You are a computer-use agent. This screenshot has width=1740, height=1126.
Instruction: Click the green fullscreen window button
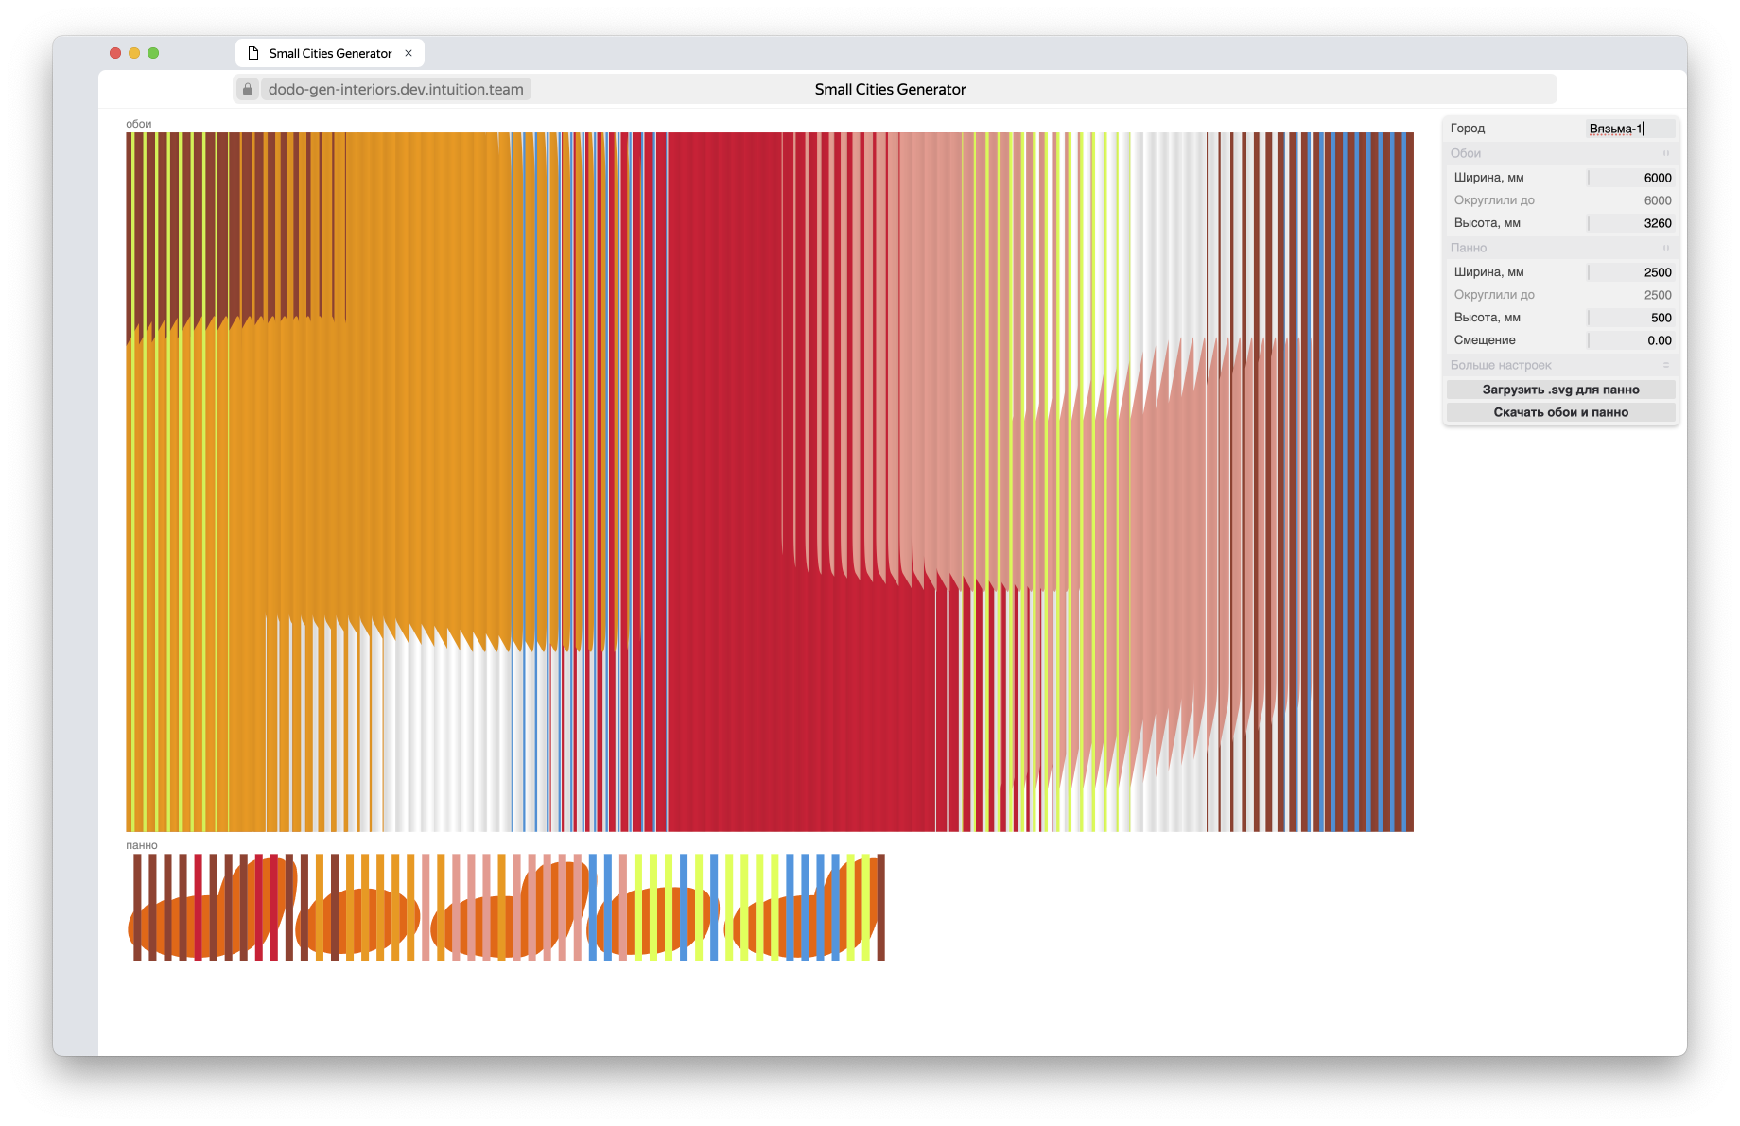153,53
